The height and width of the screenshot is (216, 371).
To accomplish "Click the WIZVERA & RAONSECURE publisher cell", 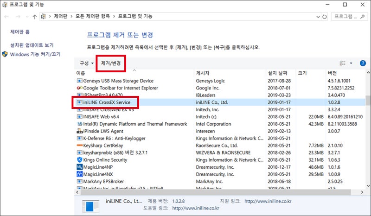I will point(223,152).
